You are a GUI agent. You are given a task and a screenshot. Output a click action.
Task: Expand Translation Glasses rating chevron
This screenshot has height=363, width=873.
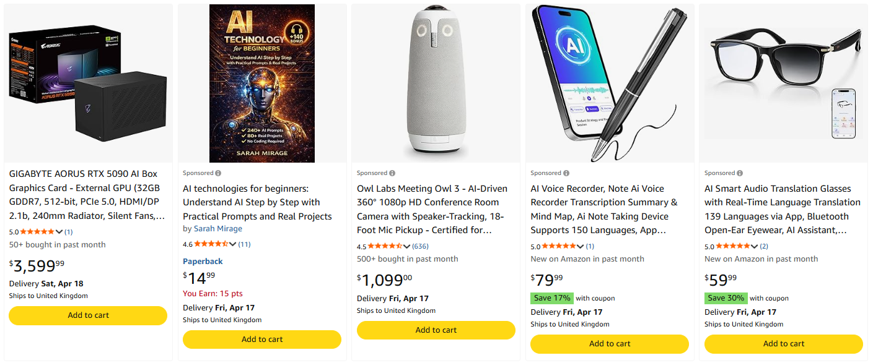click(755, 247)
